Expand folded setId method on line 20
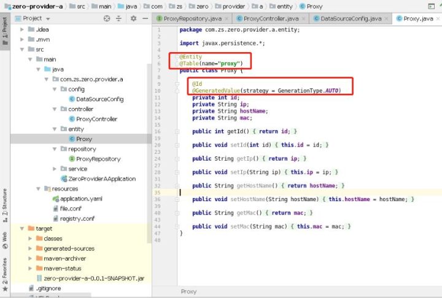The height and width of the screenshot is (298, 442). pyautogui.click(x=177, y=145)
